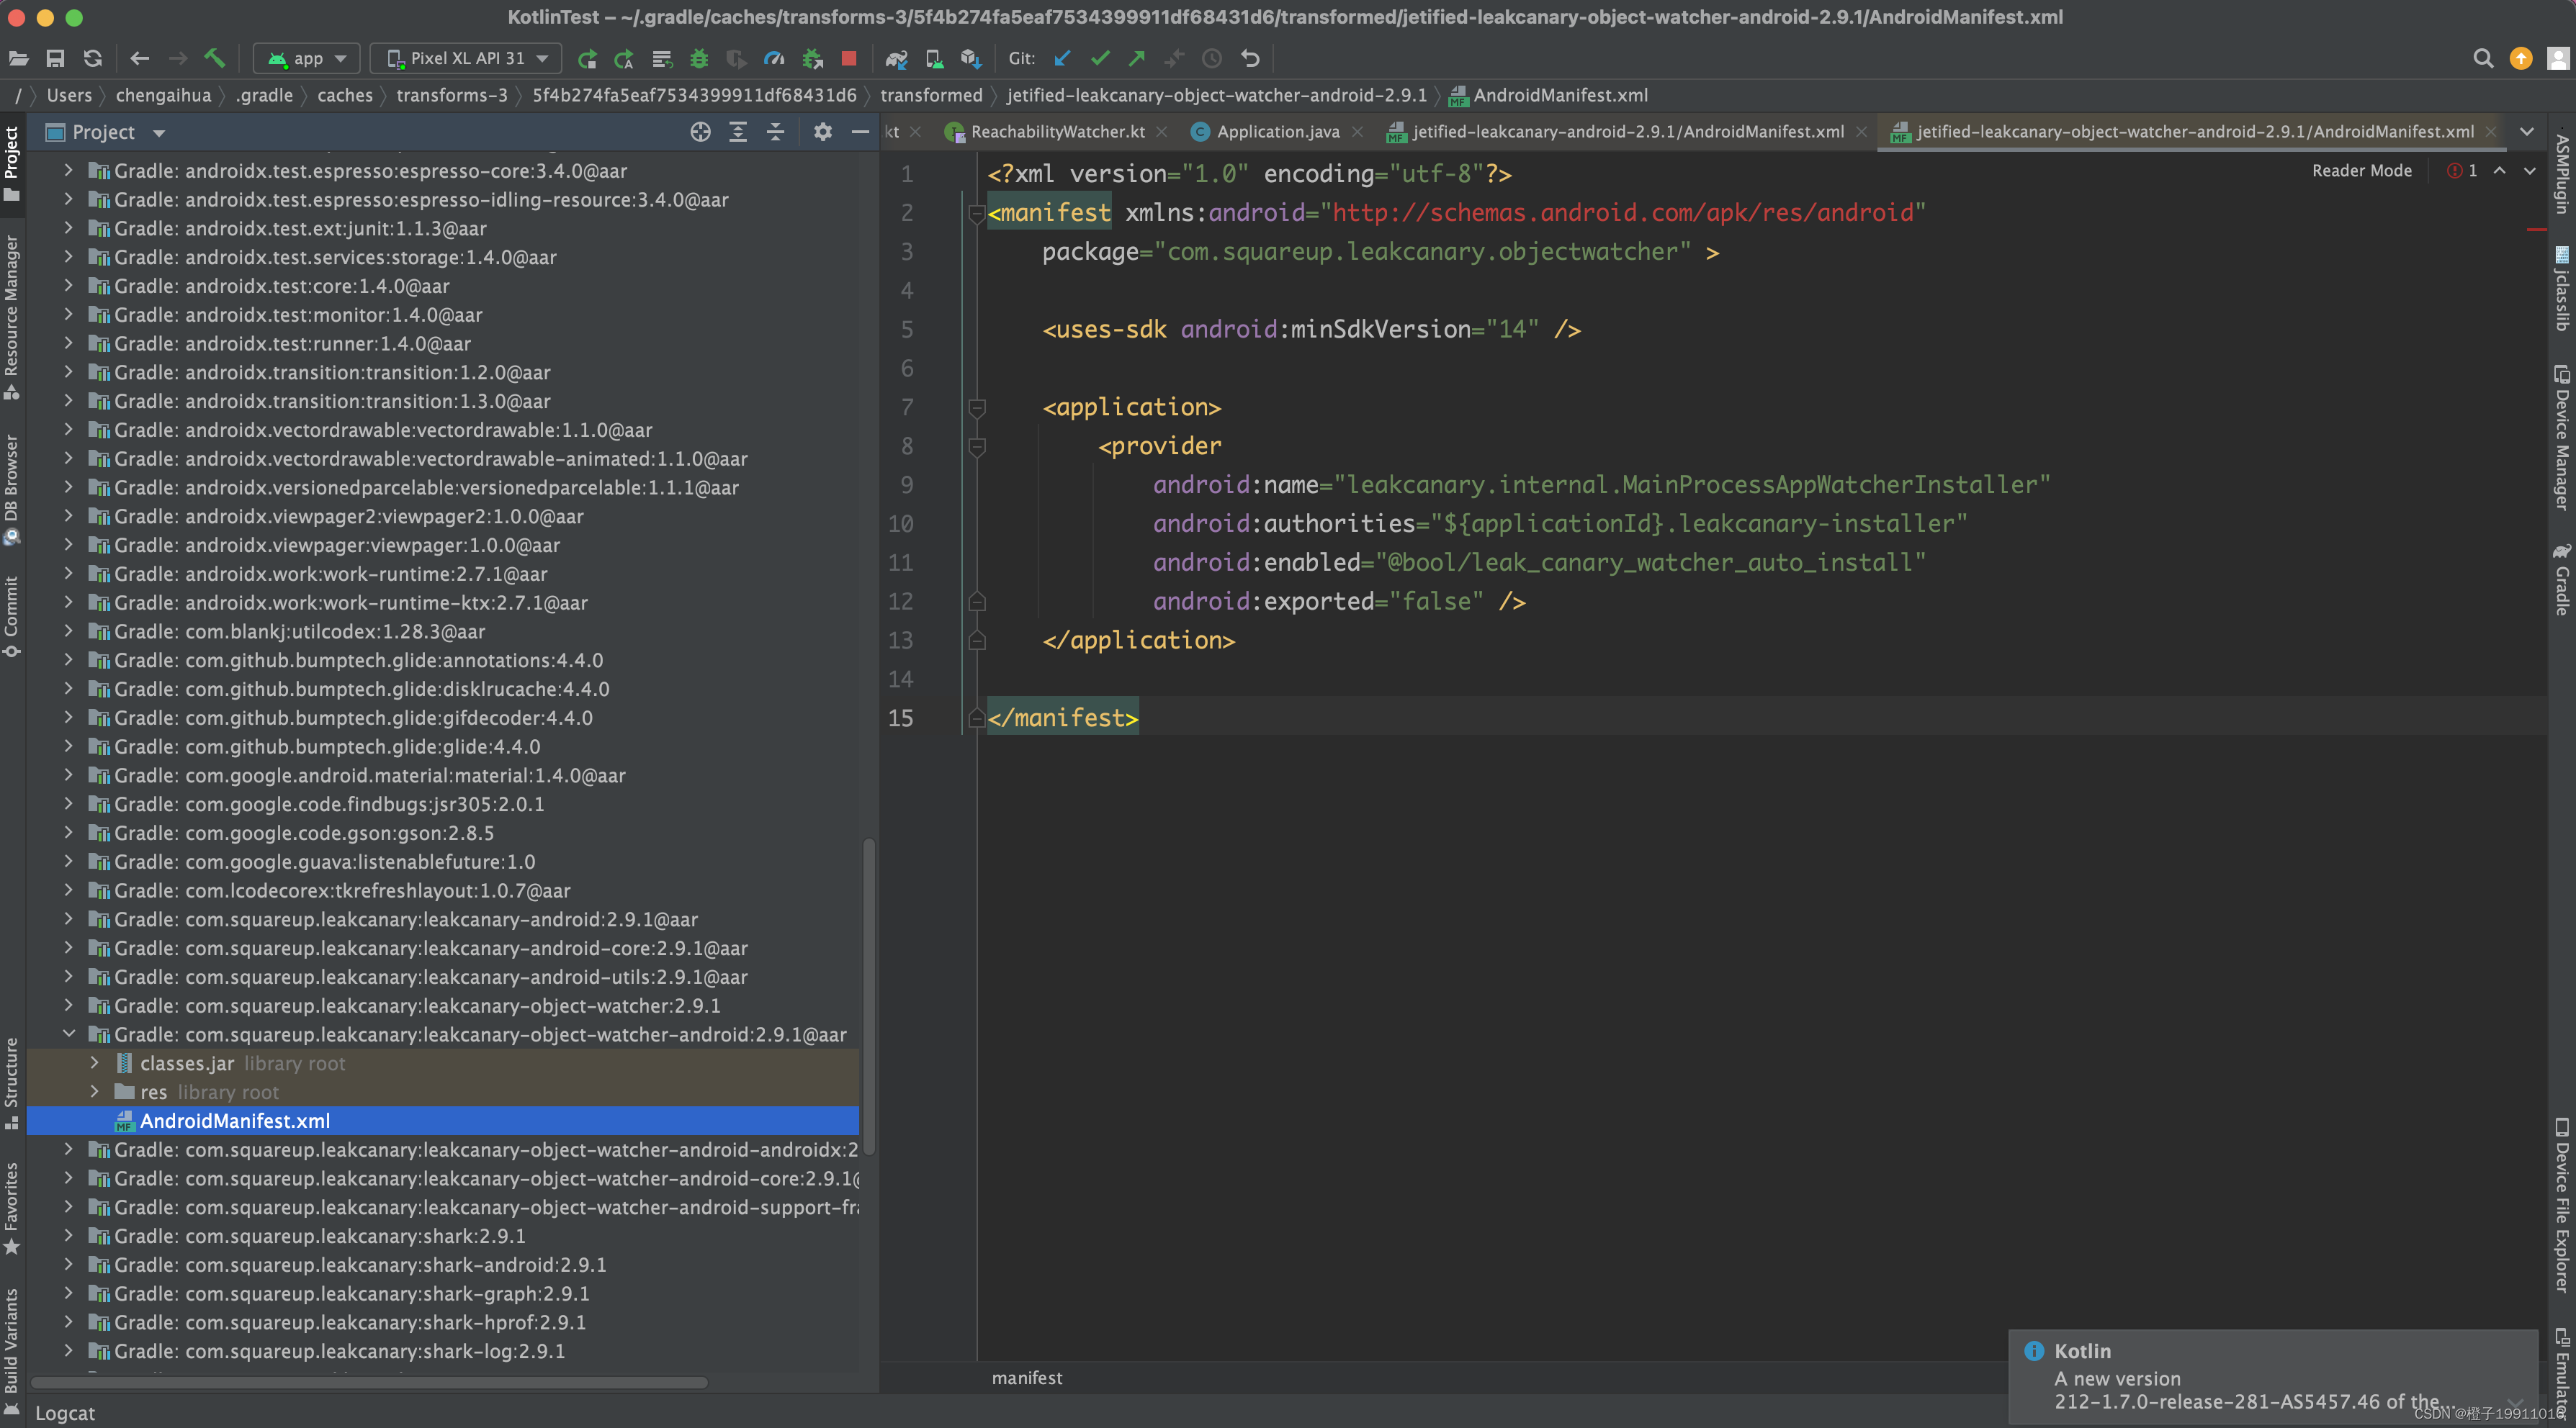Image resolution: width=2576 pixels, height=1428 pixels.
Task: Click the green Debug bug icon
Action: (x=699, y=59)
